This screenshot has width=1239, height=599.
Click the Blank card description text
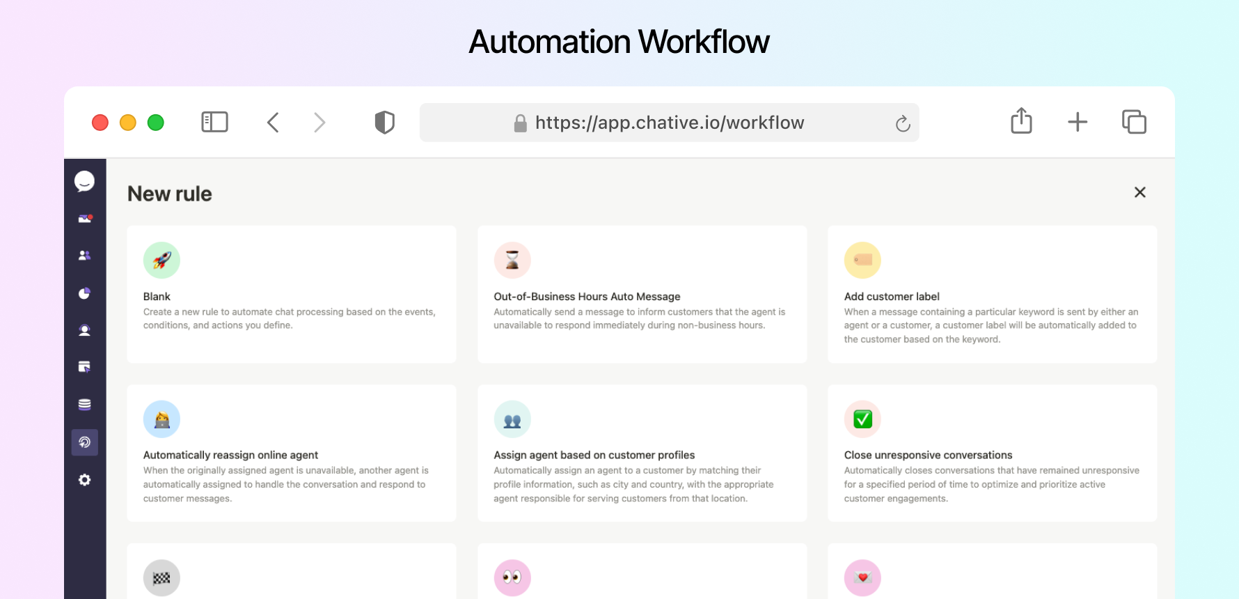tap(290, 318)
